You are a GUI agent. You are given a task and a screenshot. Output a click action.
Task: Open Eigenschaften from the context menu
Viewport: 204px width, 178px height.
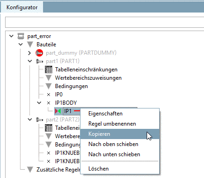[x=120, y=114]
